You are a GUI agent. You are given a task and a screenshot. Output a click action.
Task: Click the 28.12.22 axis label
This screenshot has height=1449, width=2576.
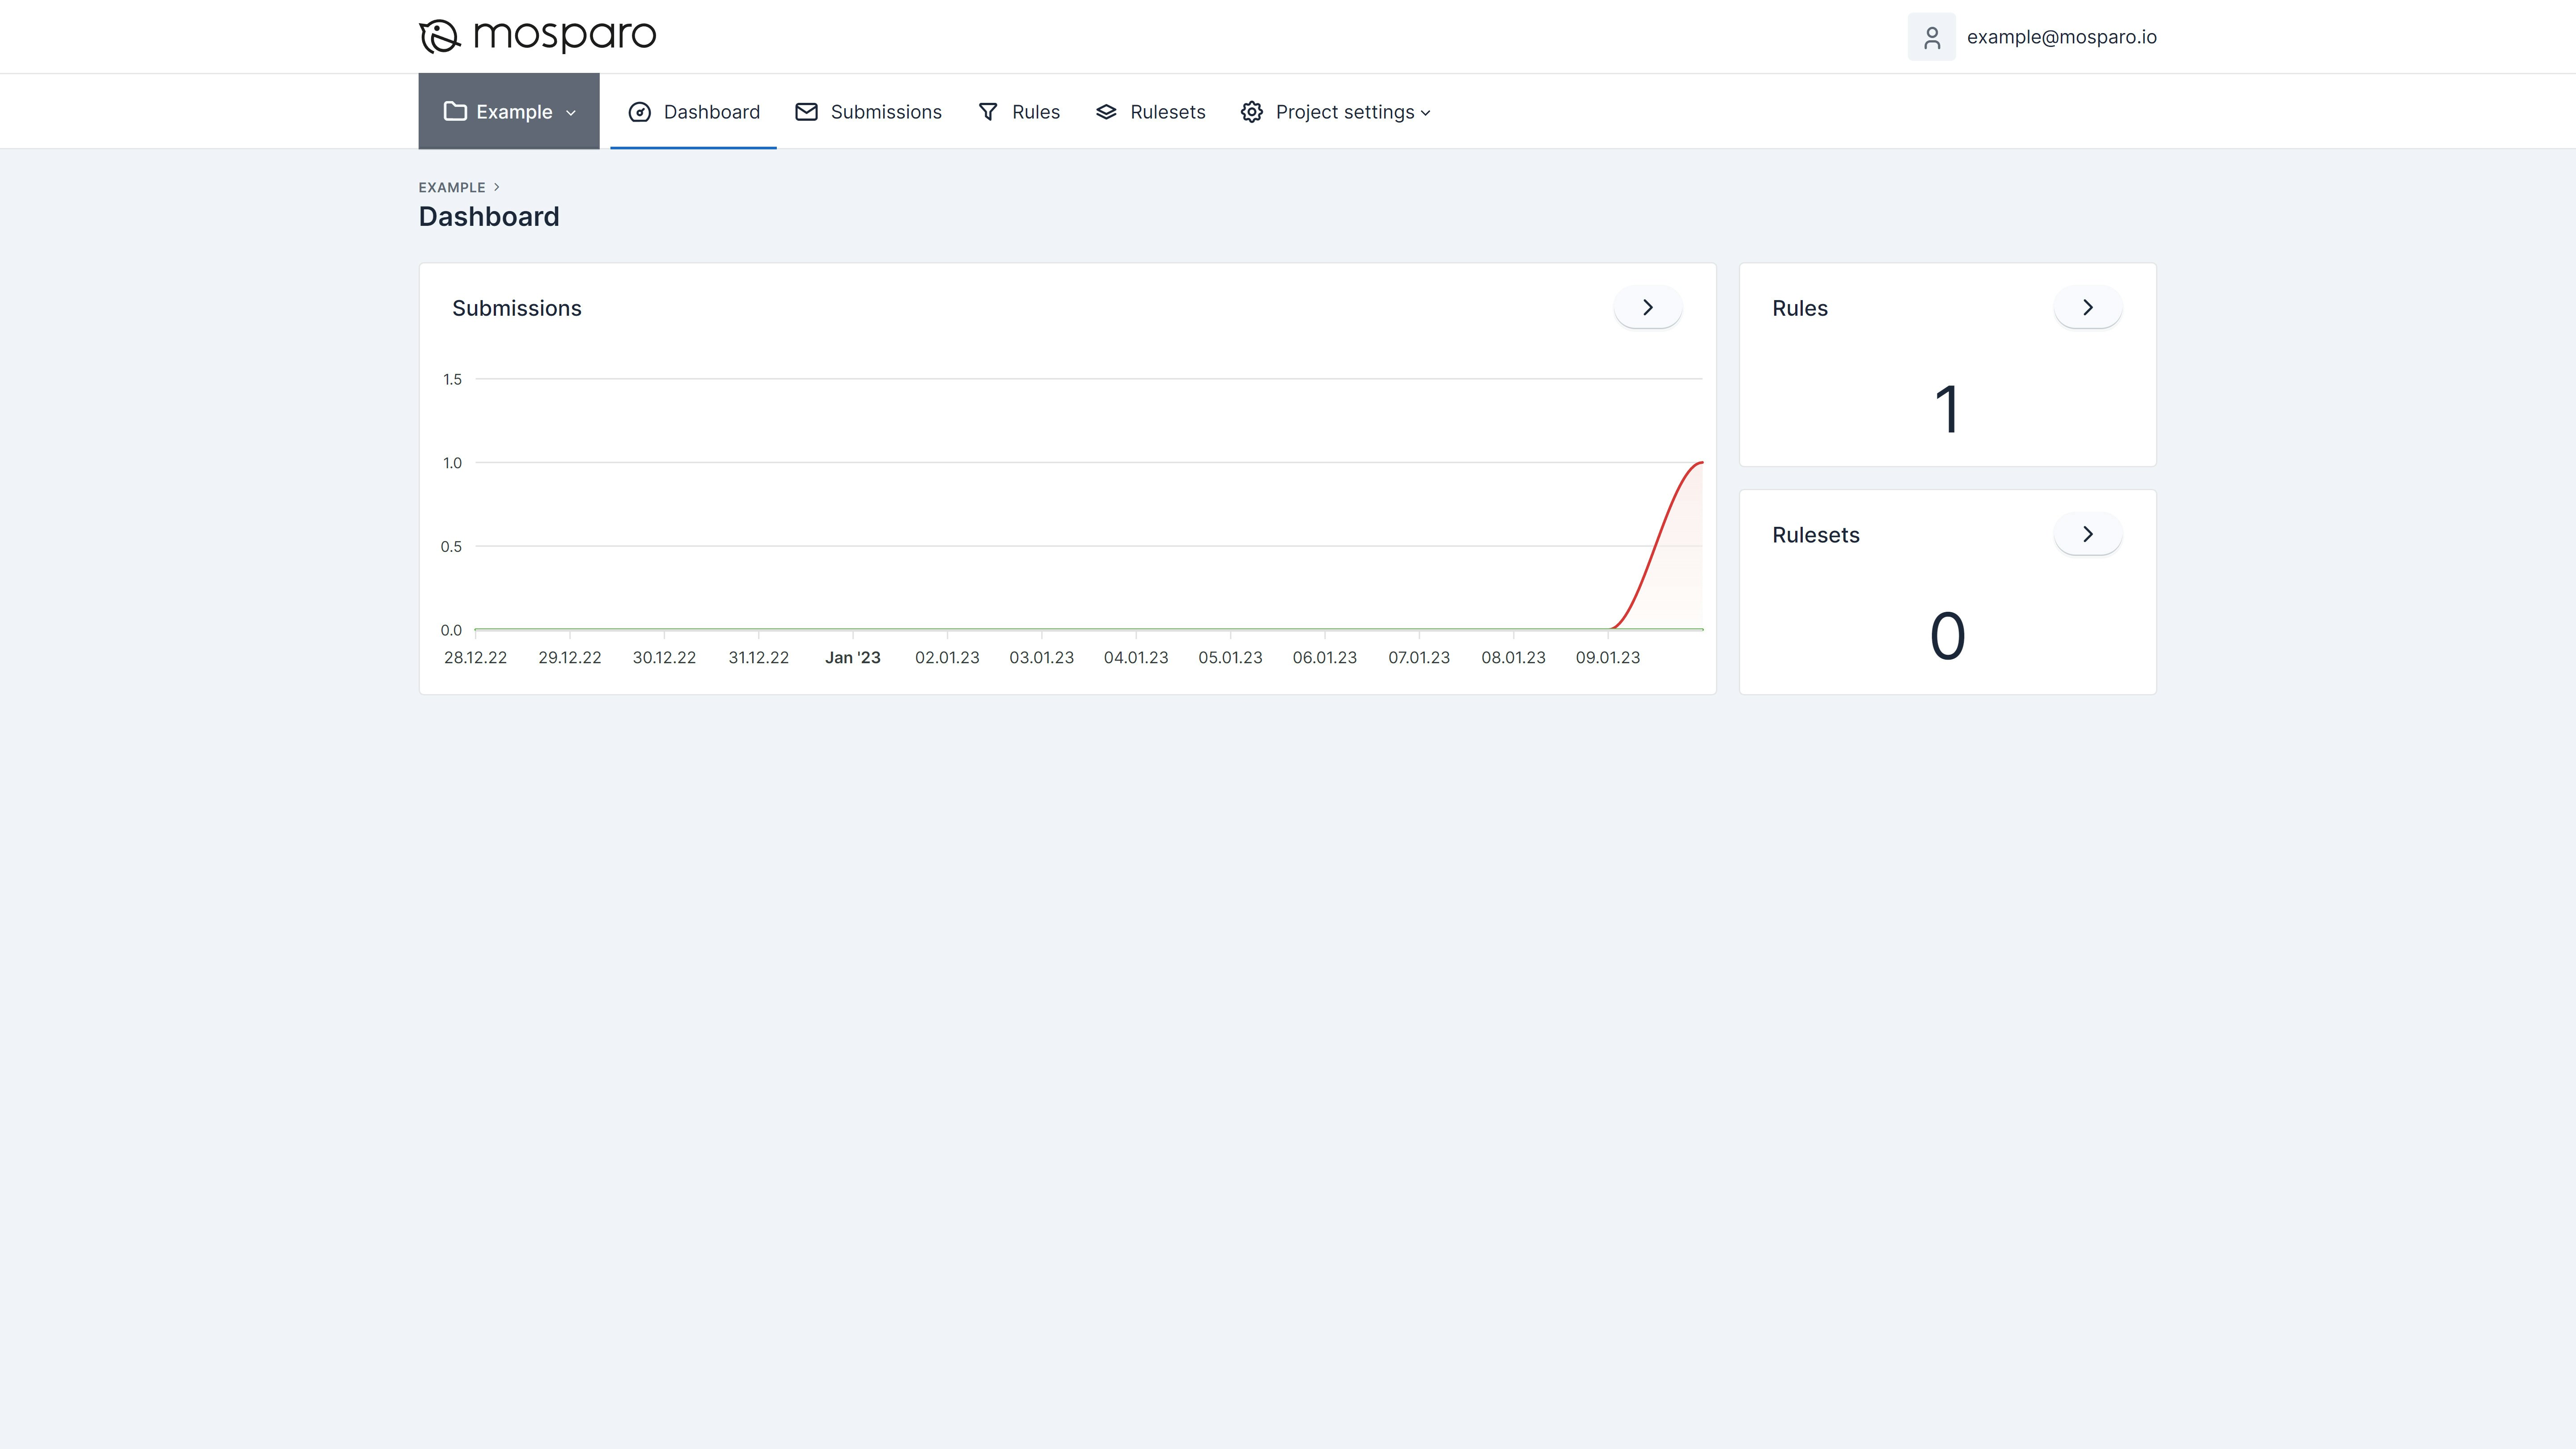click(x=475, y=657)
